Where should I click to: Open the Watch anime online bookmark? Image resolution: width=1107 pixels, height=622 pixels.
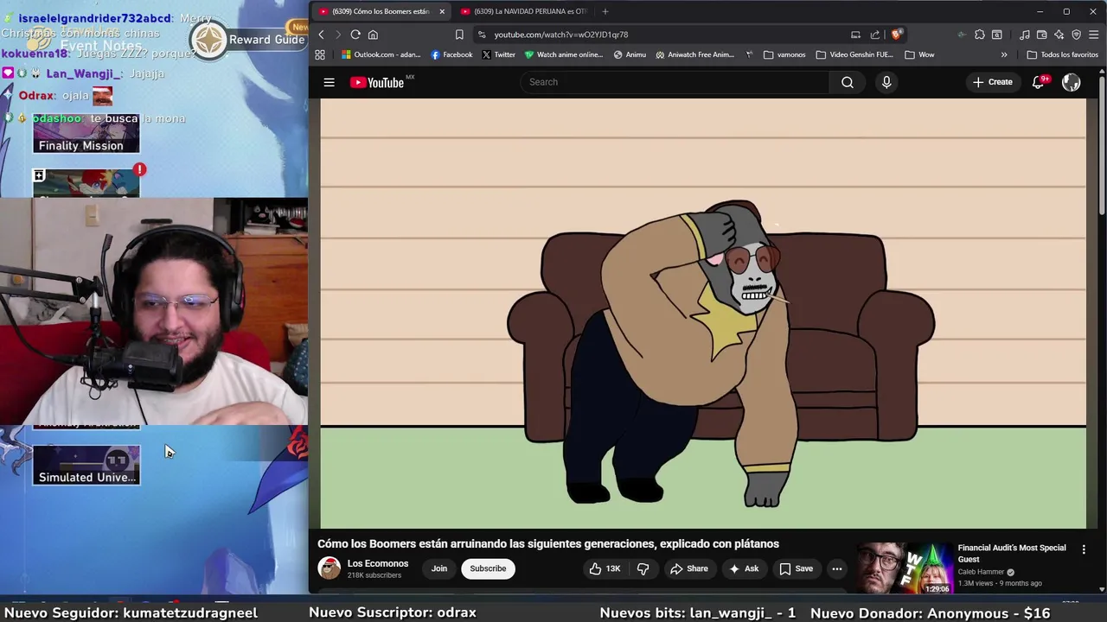[563, 54]
